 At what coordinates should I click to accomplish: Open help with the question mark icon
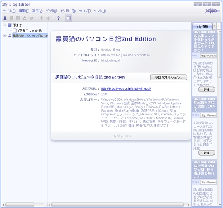click(58, 18)
